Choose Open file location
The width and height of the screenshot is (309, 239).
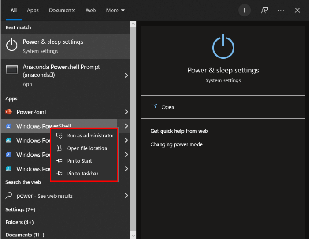(x=84, y=148)
